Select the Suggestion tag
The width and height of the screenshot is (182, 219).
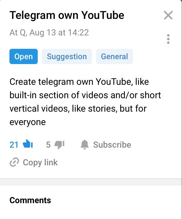click(67, 56)
